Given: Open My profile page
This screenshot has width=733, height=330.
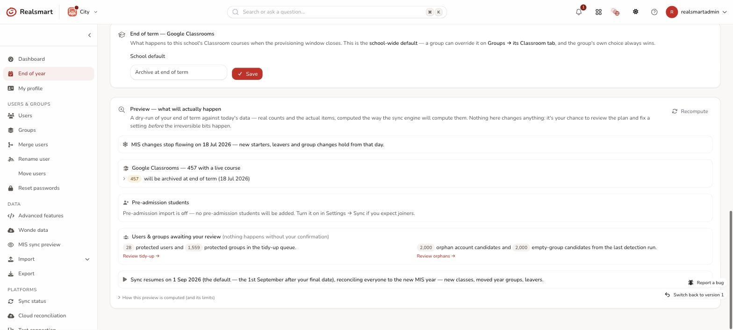Looking at the screenshot, I should click(49, 88).
